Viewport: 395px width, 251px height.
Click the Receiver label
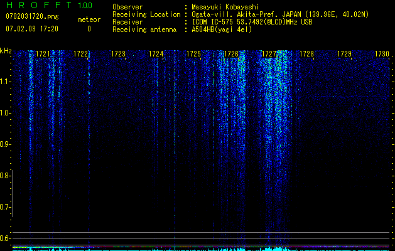[x=127, y=22]
